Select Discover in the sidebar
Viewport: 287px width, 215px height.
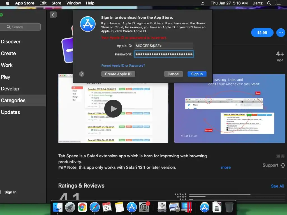pos(11,42)
